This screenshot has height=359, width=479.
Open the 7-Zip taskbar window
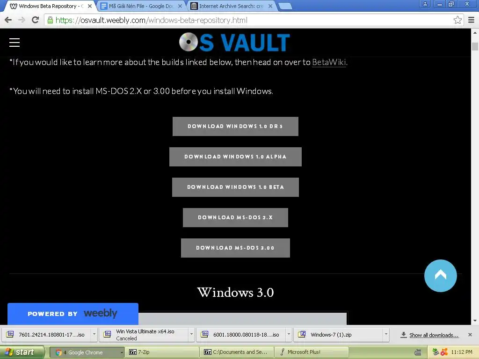click(x=162, y=352)
